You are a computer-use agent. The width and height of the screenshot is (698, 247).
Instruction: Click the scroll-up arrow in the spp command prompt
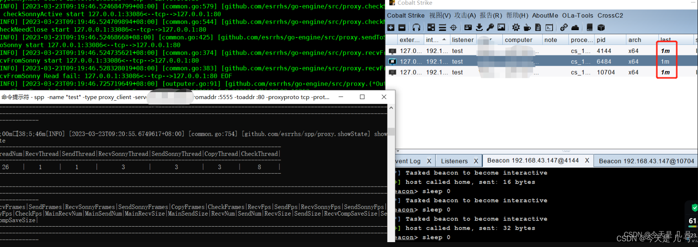click(x=391, y=108)
